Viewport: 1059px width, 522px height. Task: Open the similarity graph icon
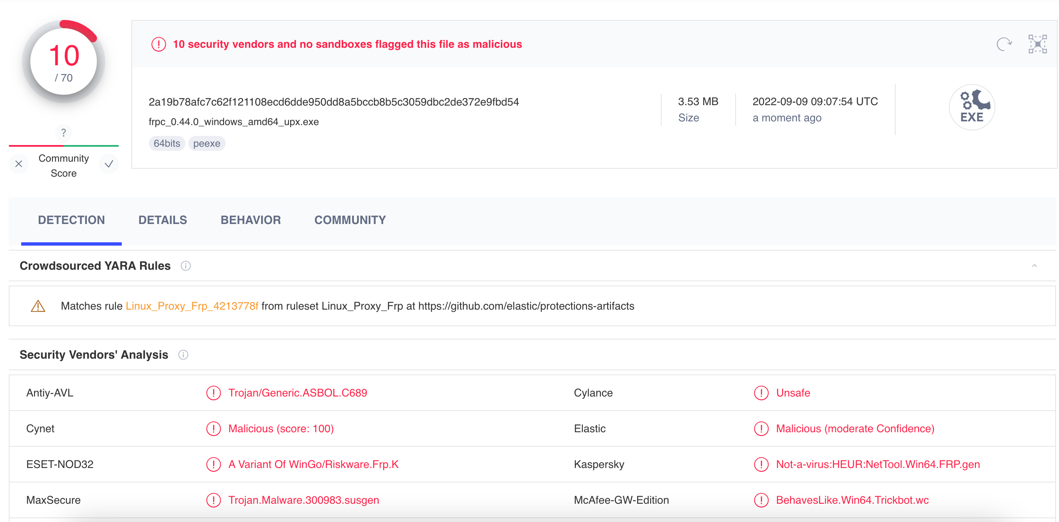pyautogui.click(x=1037, y=44)
